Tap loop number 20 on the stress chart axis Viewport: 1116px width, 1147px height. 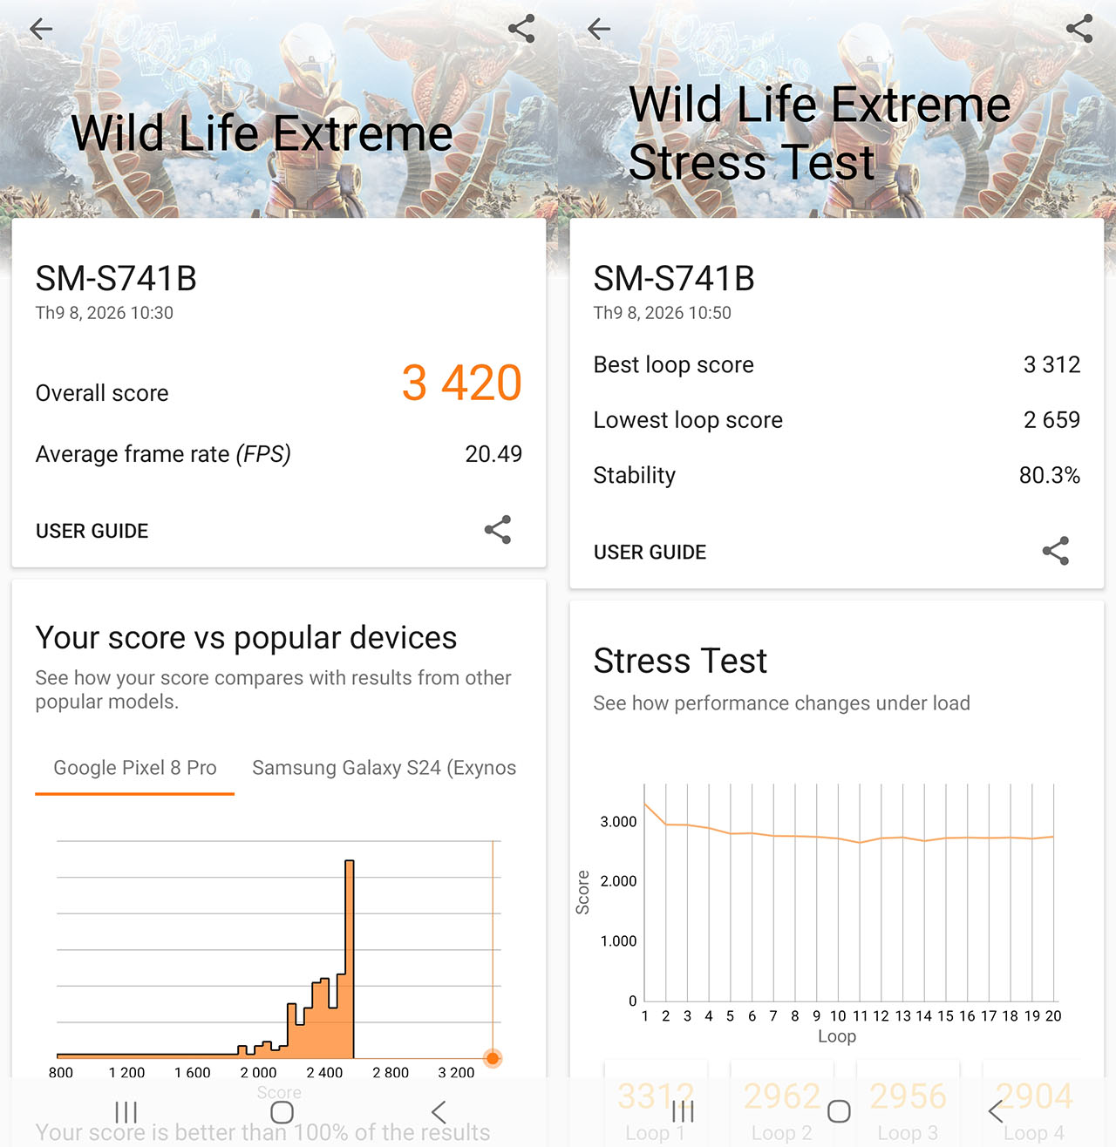click(1053, 1016)
